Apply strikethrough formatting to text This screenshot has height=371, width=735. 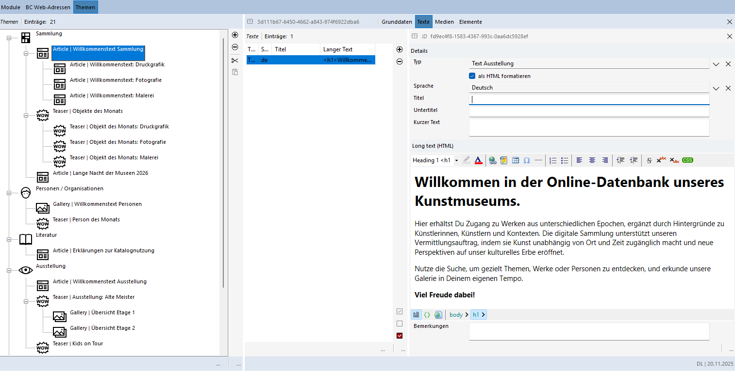point(649,160)
